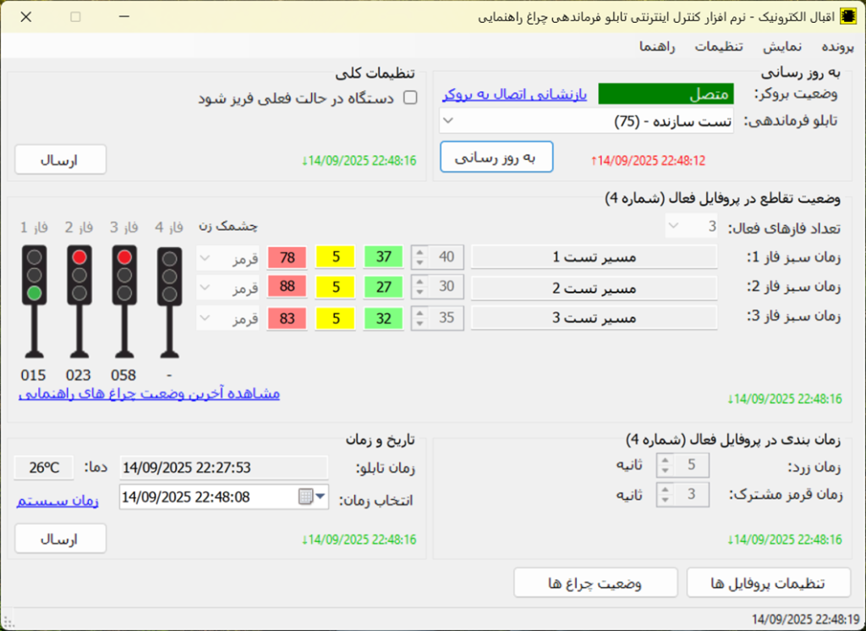Click the phase 3 traffic light icon

124,300
